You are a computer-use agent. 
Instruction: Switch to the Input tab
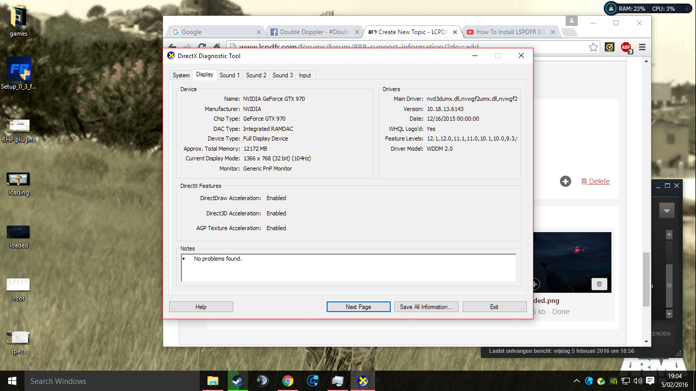pyautogui.click(x=305, y=75)
